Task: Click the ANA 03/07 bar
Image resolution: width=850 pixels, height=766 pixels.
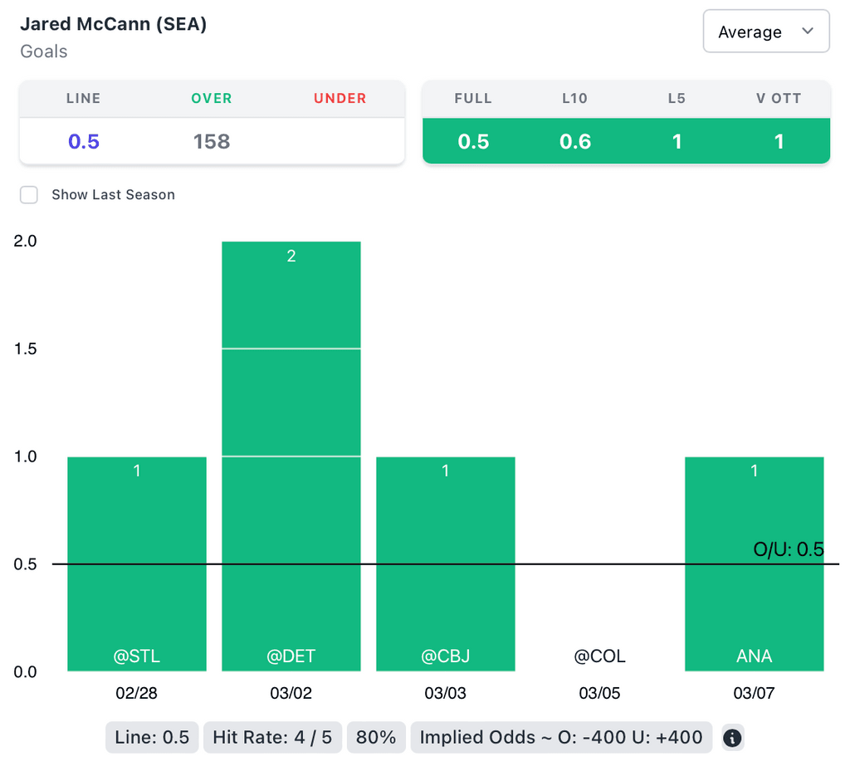Action: pos(754,564)
